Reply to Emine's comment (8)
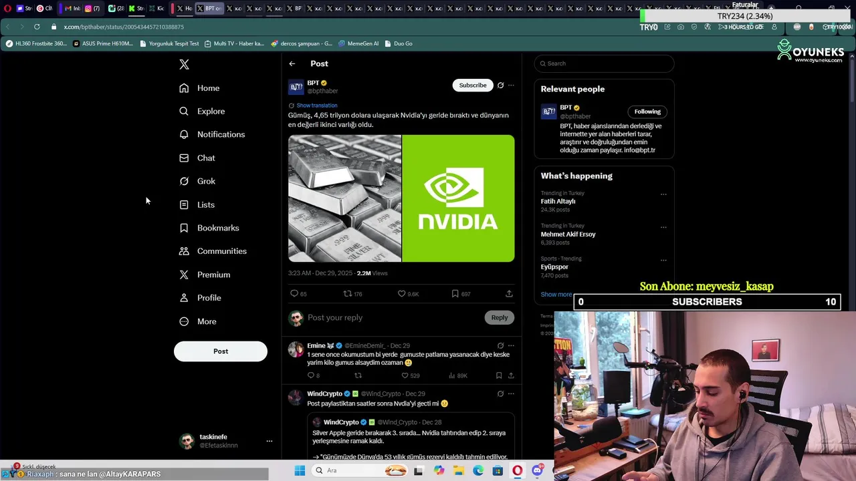The image size is (856, 481). (x=313, y=376)
